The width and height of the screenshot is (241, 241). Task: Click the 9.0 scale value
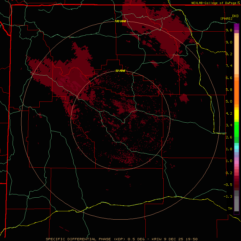(229, 42)
